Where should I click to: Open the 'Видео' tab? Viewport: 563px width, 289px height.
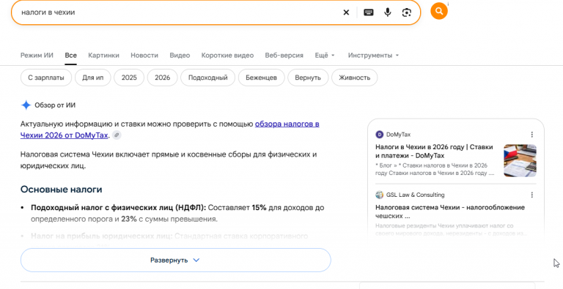click(x=180, y=55)
